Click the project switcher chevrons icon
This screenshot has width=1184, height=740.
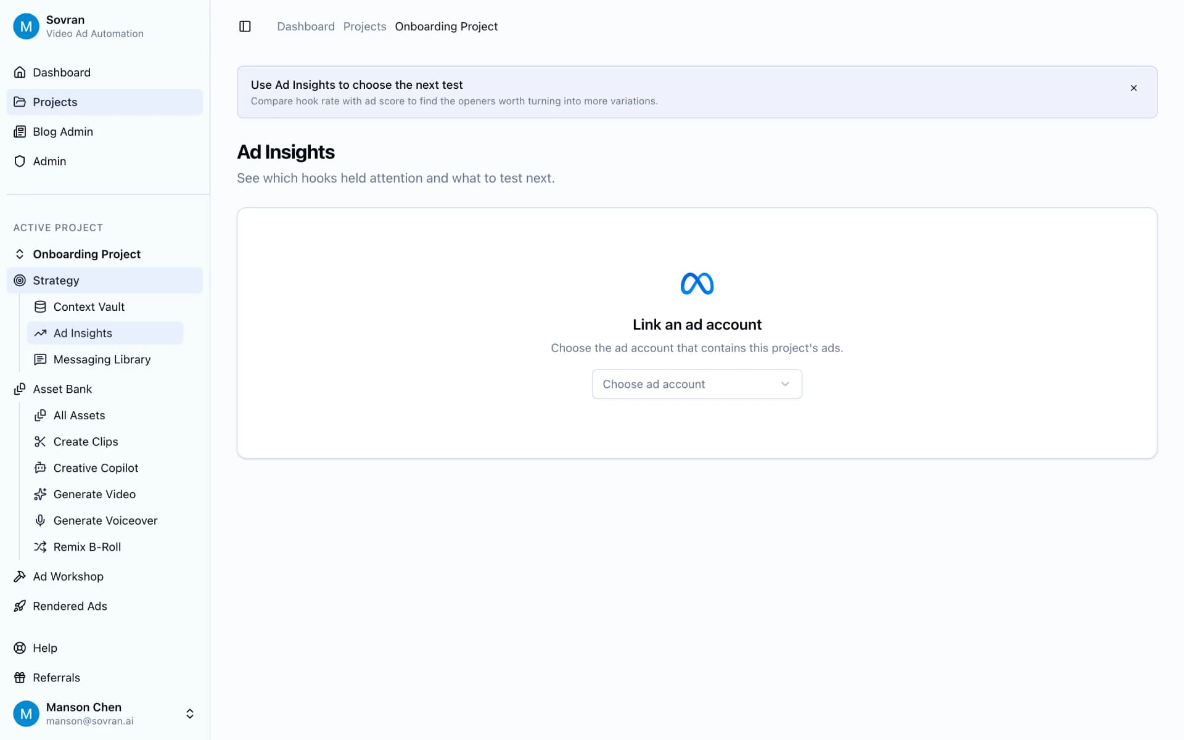click(x=20, y=254)
